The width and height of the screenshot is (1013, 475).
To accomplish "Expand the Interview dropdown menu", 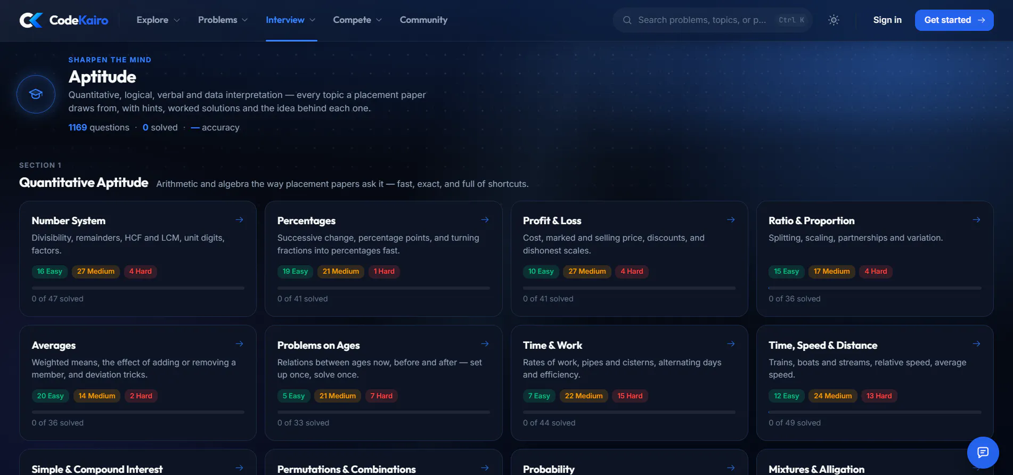I will [291, 20].
